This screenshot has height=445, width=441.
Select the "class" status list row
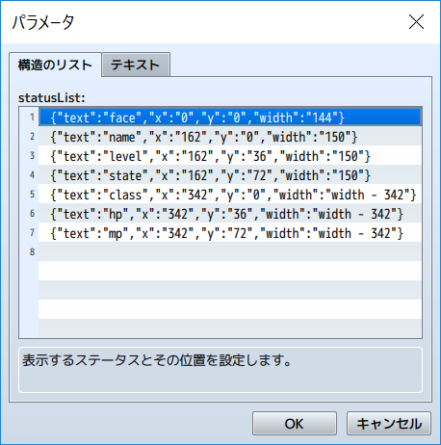(230, 194)
